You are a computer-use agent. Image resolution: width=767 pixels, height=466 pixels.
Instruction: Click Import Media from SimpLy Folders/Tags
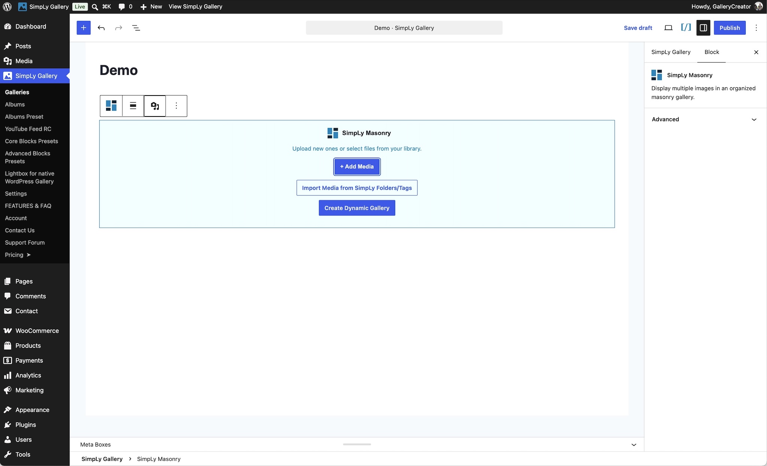pos(357,188)
